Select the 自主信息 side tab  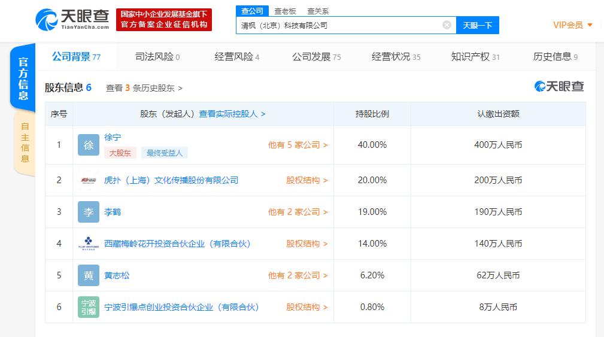click(25, 142)
